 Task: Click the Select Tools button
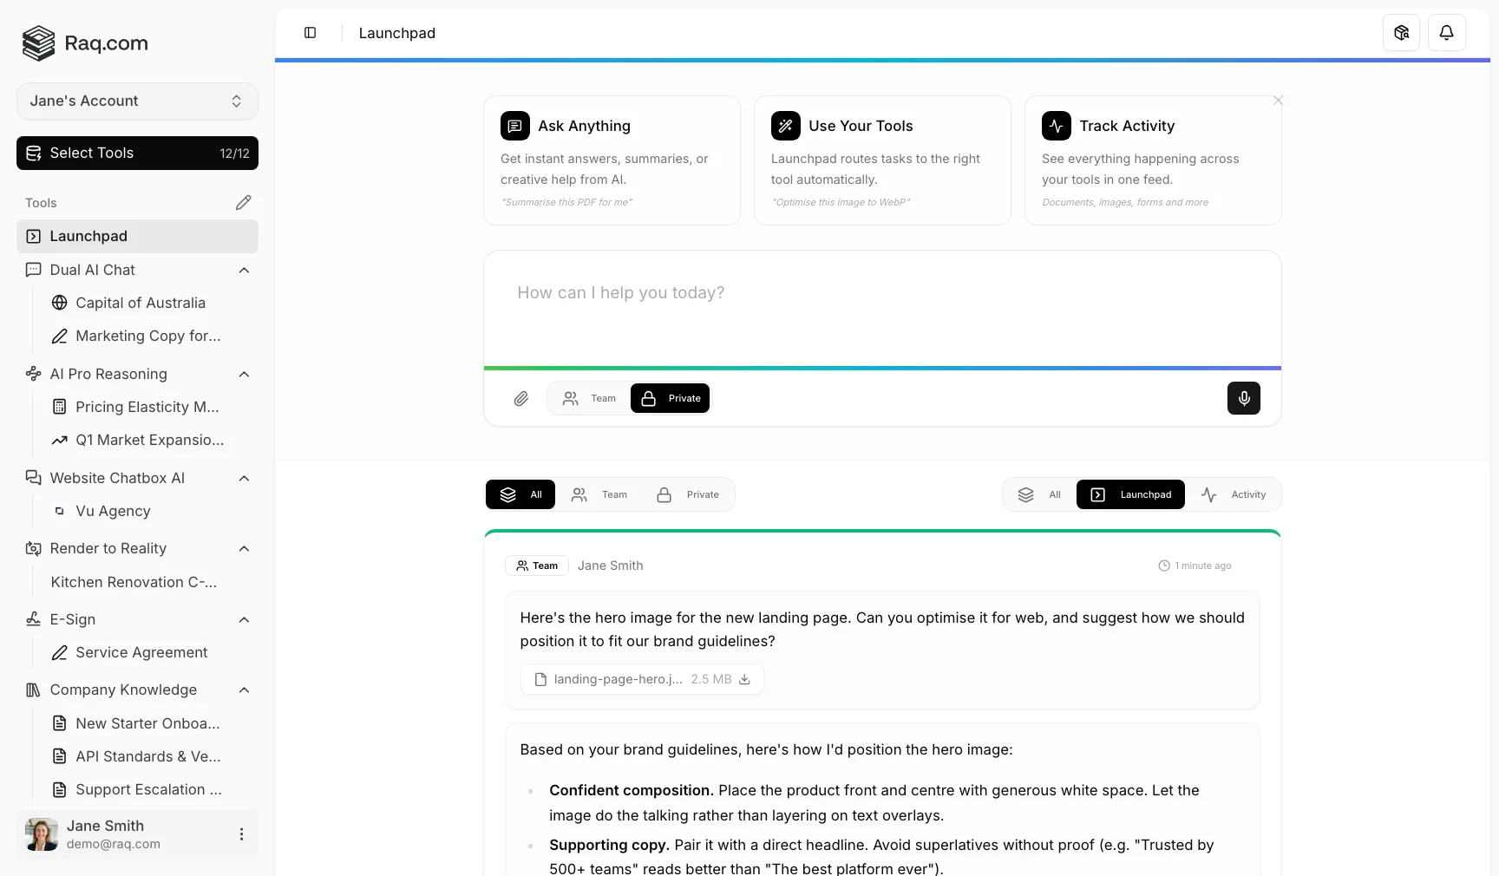pos(137,153)
